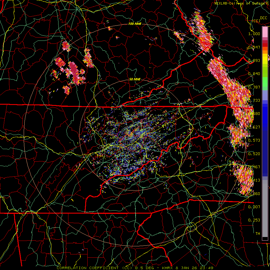The width and height of the screenshot is (270, 270).
Task: Click the "0.5 DEG" elevation angle in the caption
Action: 145,268
